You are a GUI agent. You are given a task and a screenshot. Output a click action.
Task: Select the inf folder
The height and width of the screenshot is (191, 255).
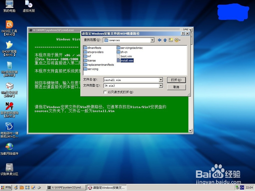87,56
